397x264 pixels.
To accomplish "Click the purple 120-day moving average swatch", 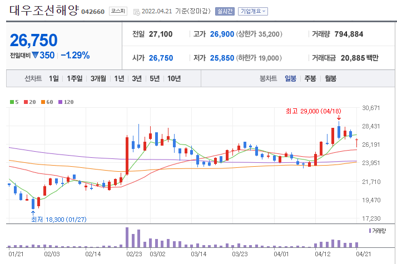I will coord(60,102).
